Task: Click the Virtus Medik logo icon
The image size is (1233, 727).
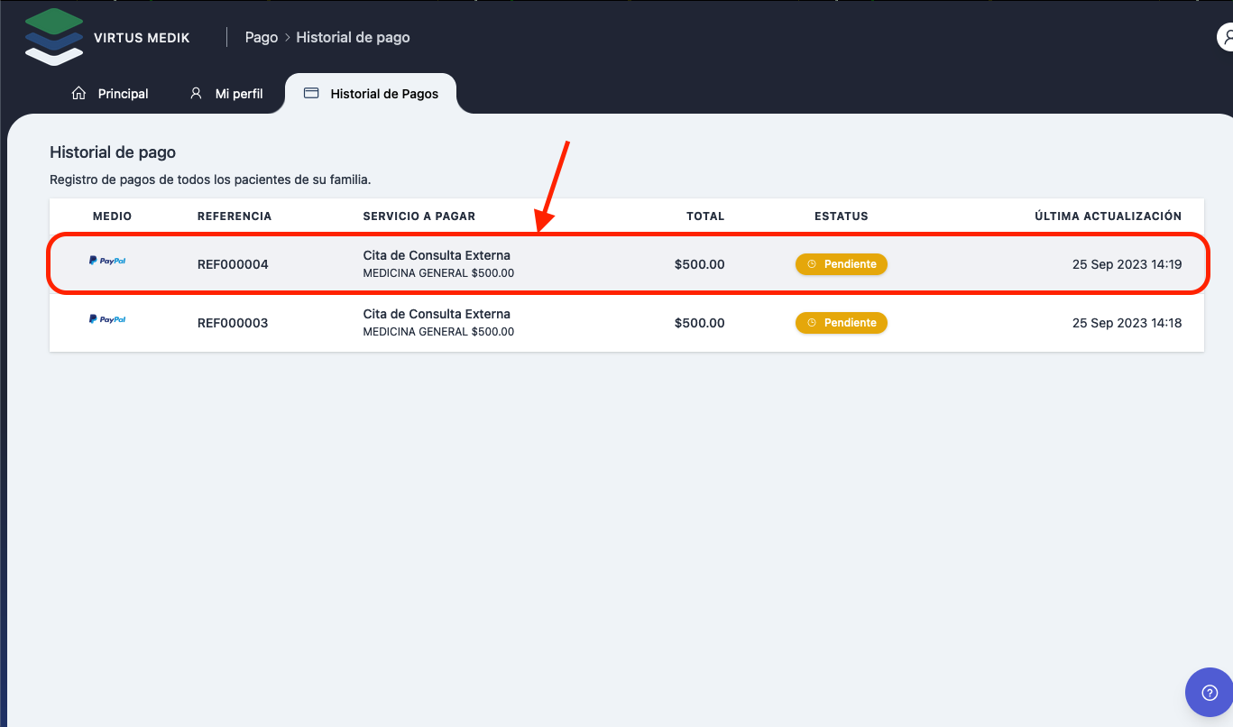Action: pyautogui.click(x=54, y=37)
